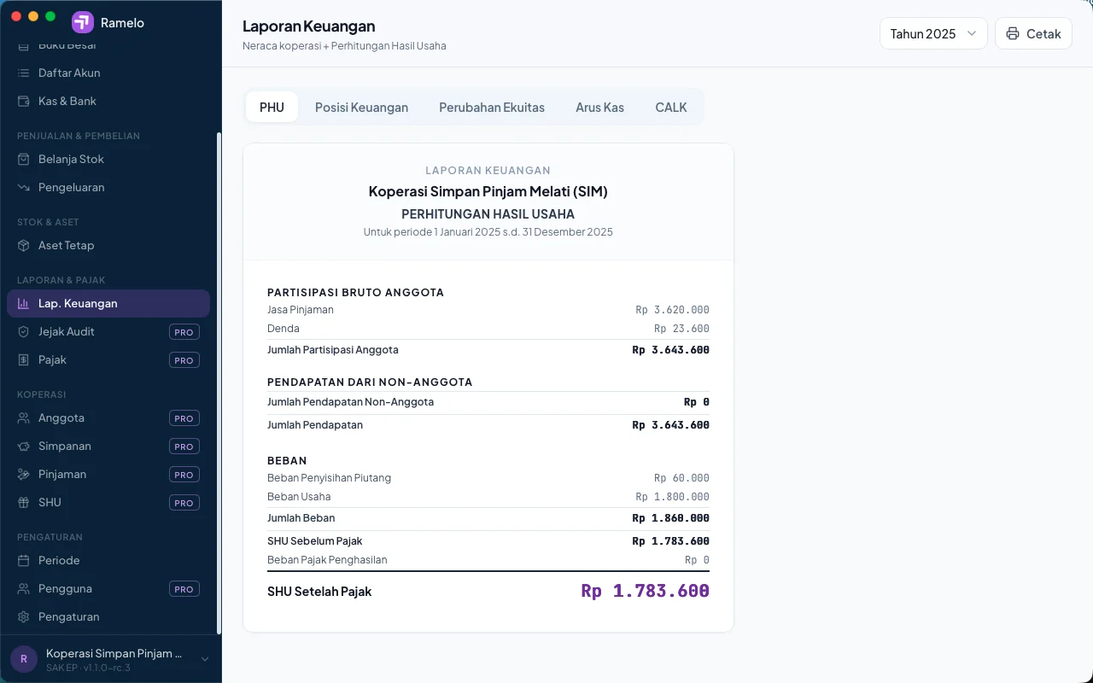Open the Tahun 2025 year dropdown
Viewport: 1093px width, 683px height.
click(933, 33)
